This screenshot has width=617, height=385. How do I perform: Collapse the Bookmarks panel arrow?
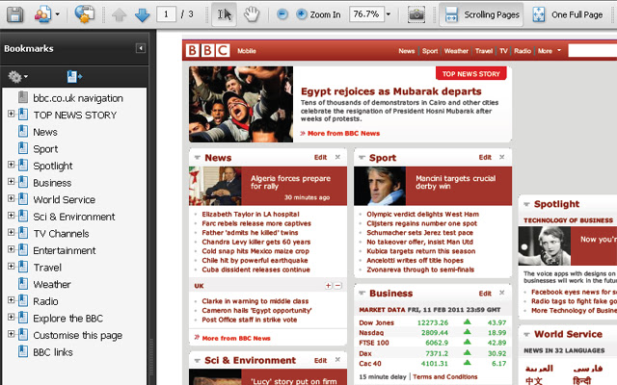pyautogui.click(x=141, y=48)
